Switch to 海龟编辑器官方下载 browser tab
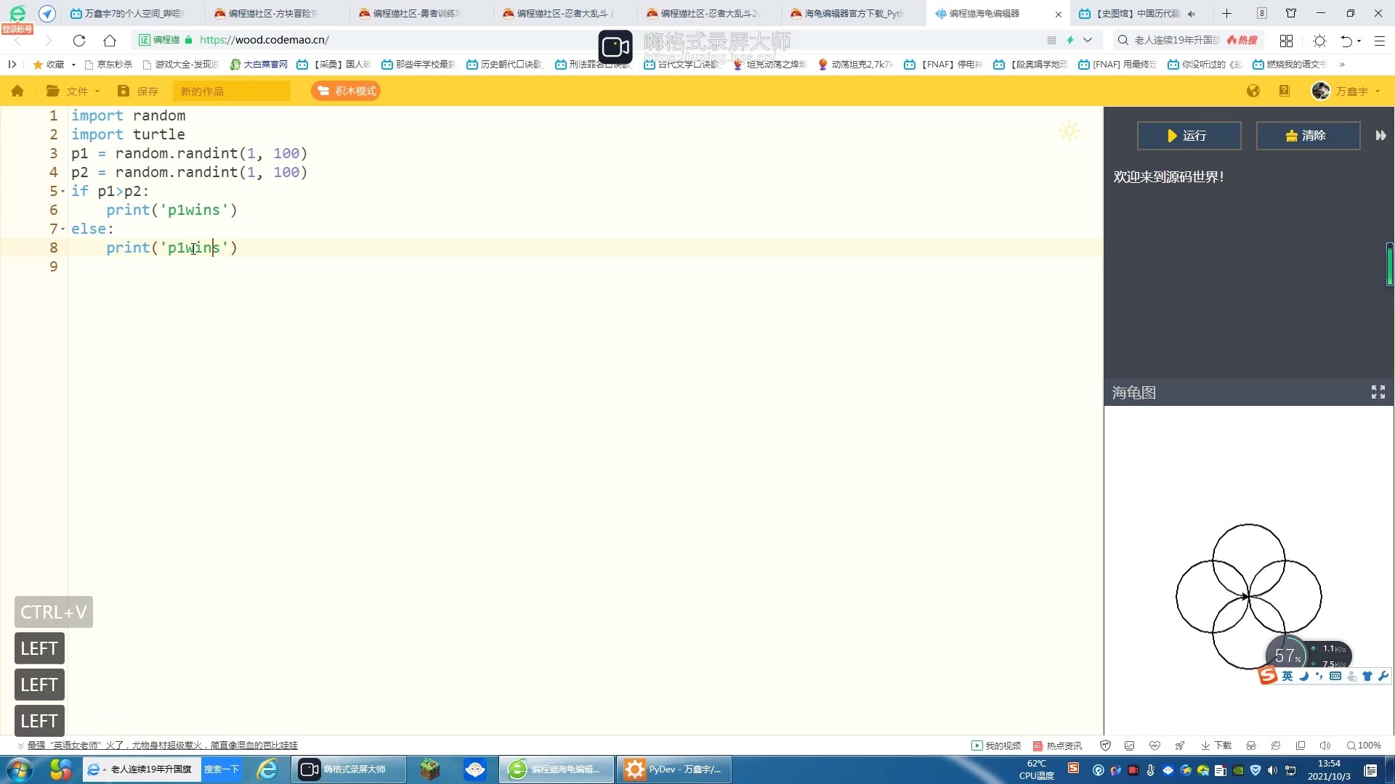This screenshot has width=1395, height=784. [x=852, y=13]
